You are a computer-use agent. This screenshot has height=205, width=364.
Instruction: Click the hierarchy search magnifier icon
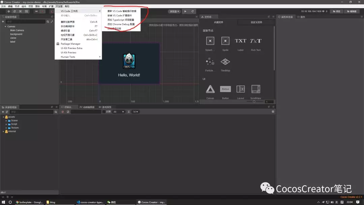pos(48,22)
